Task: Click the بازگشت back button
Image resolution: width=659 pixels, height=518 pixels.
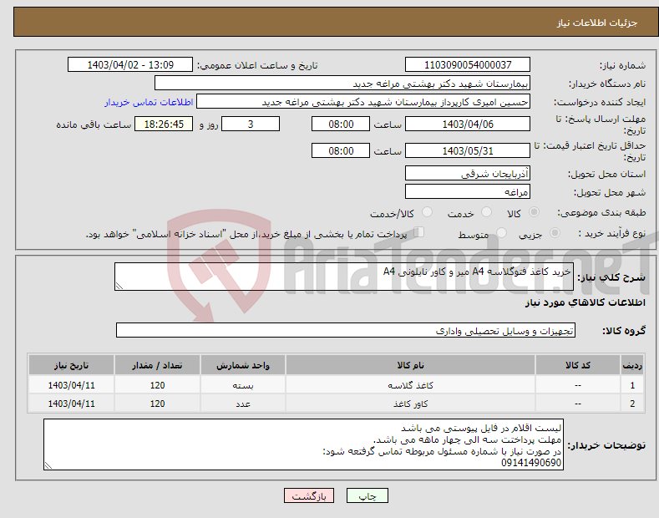Action: point(309,495)
